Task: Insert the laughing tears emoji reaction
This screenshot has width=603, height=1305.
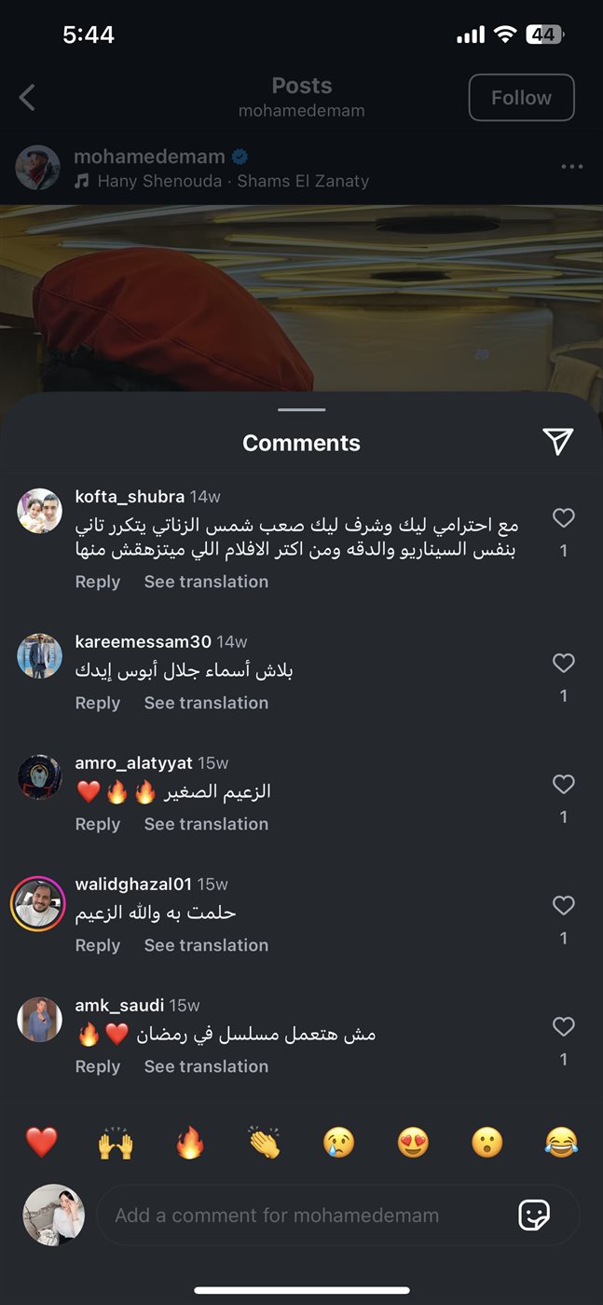Action: click(561, 1142)
